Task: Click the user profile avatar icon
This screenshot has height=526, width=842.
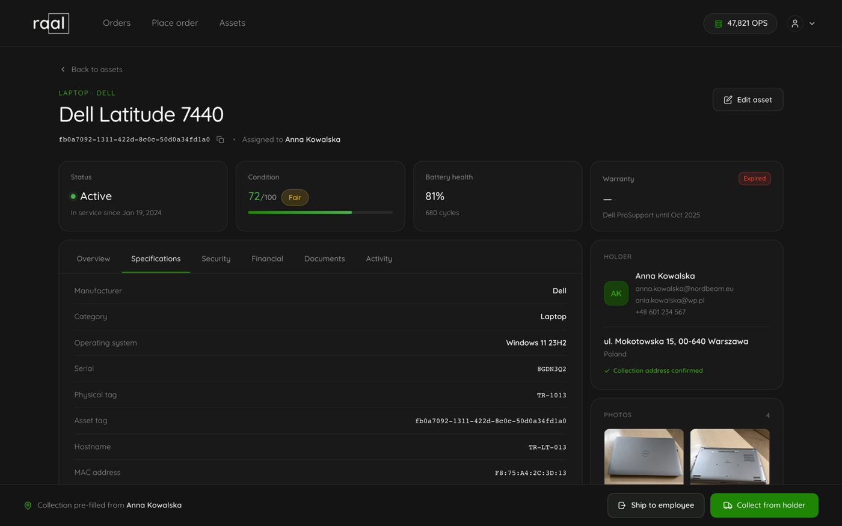Action: tap(795, 23)
